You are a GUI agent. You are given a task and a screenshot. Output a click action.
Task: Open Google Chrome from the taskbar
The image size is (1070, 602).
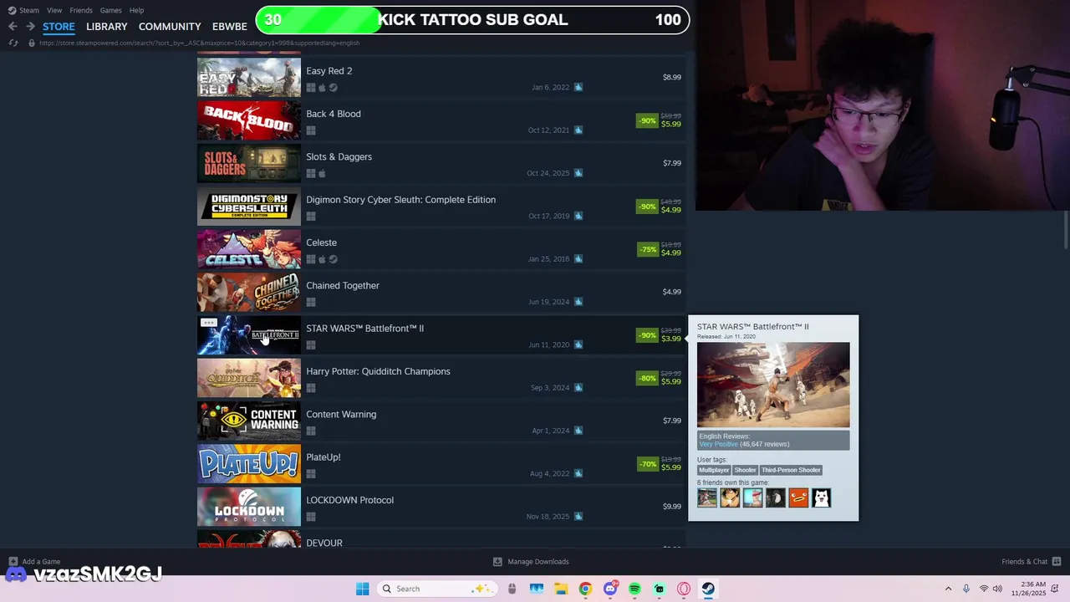[585, 589]
